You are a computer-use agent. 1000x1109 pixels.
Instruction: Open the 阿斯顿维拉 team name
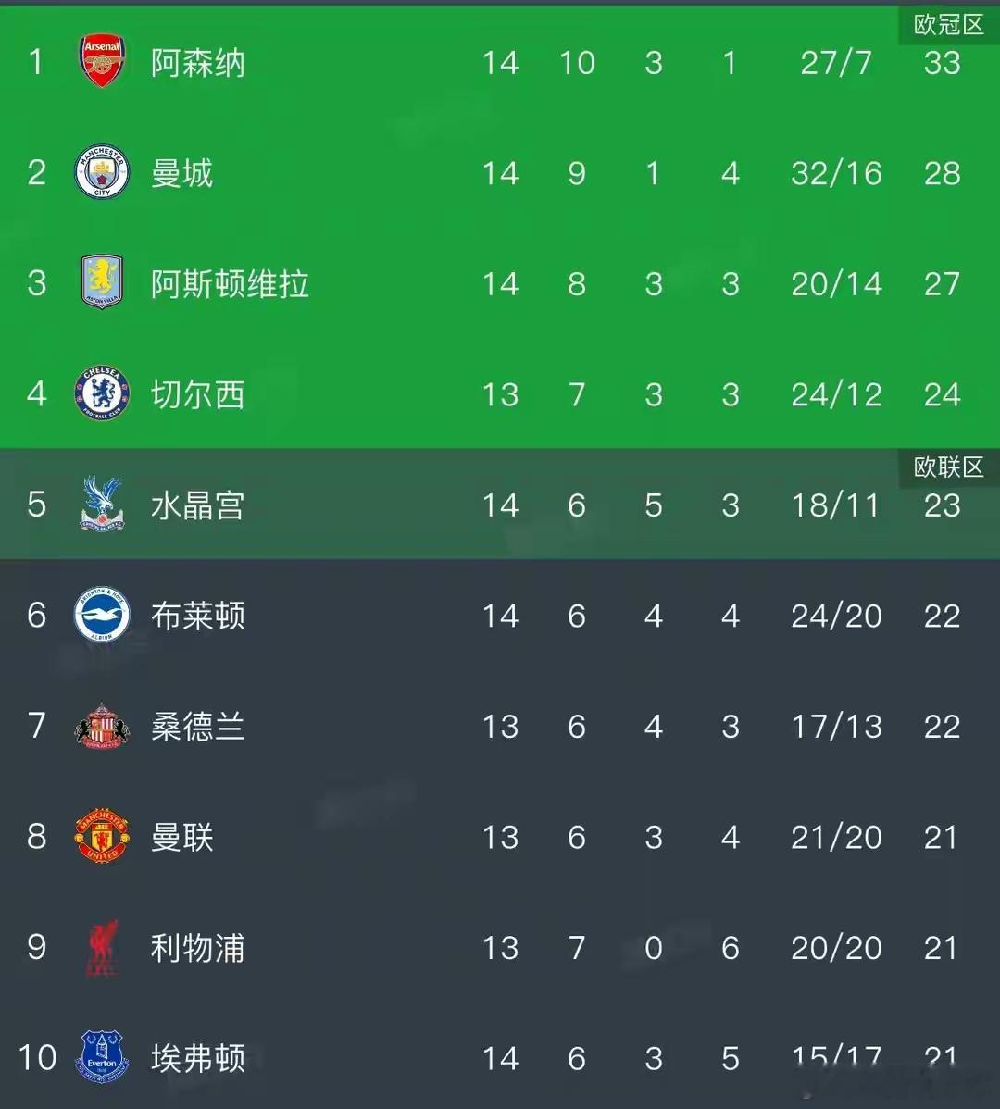click(x=230, y=284)
